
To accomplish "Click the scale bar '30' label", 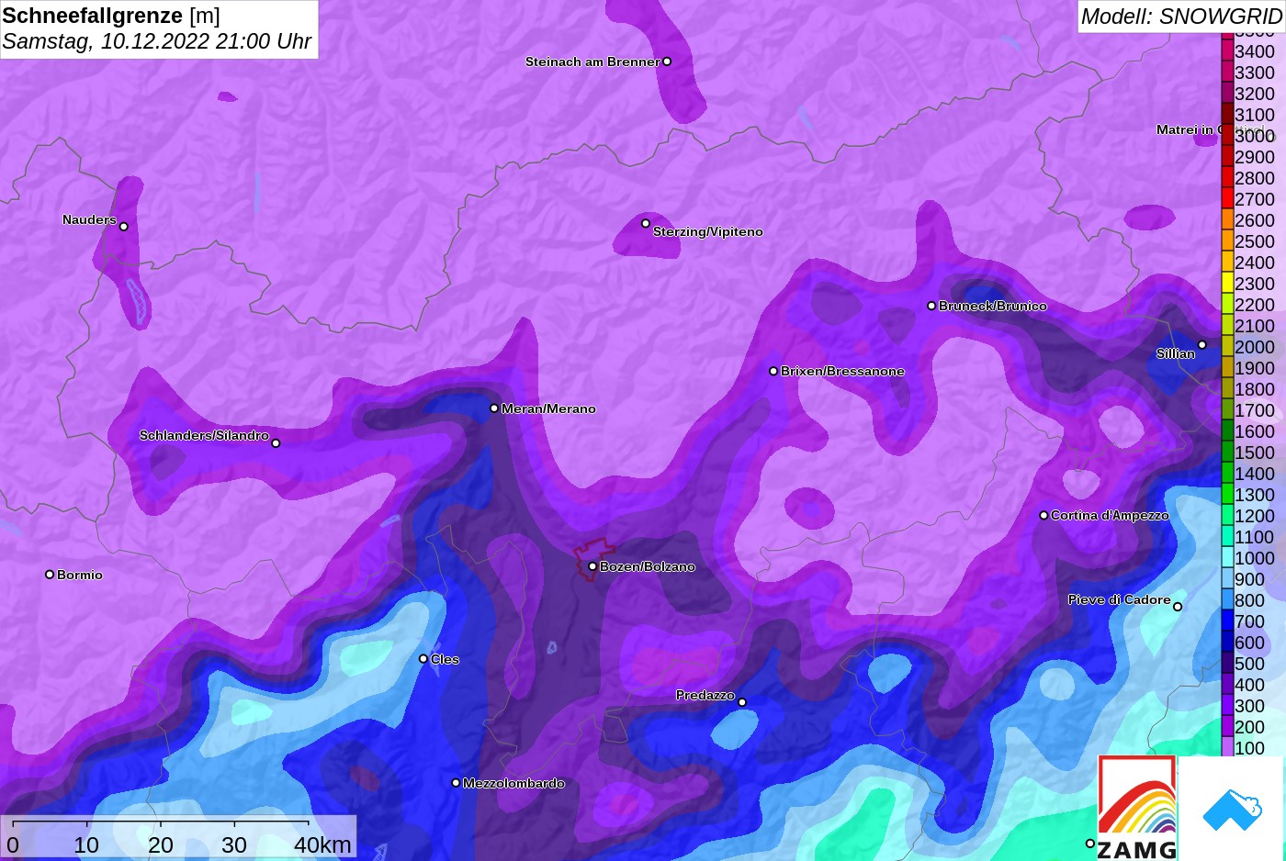I will click(x=234, y=844).
